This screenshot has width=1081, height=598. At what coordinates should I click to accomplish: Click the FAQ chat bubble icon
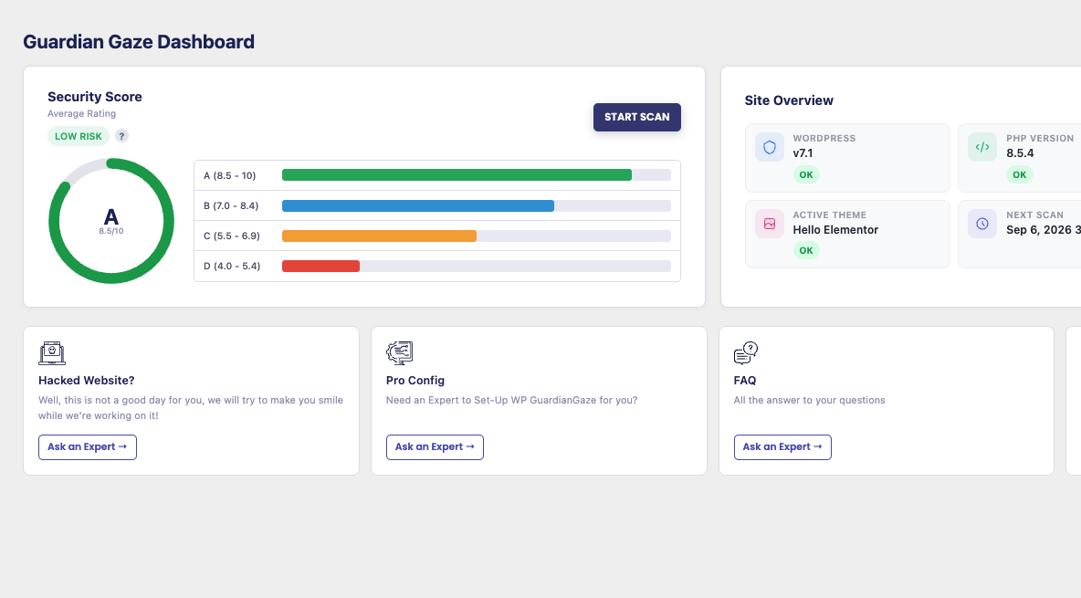pyautogui.click(x=746, y=352)
